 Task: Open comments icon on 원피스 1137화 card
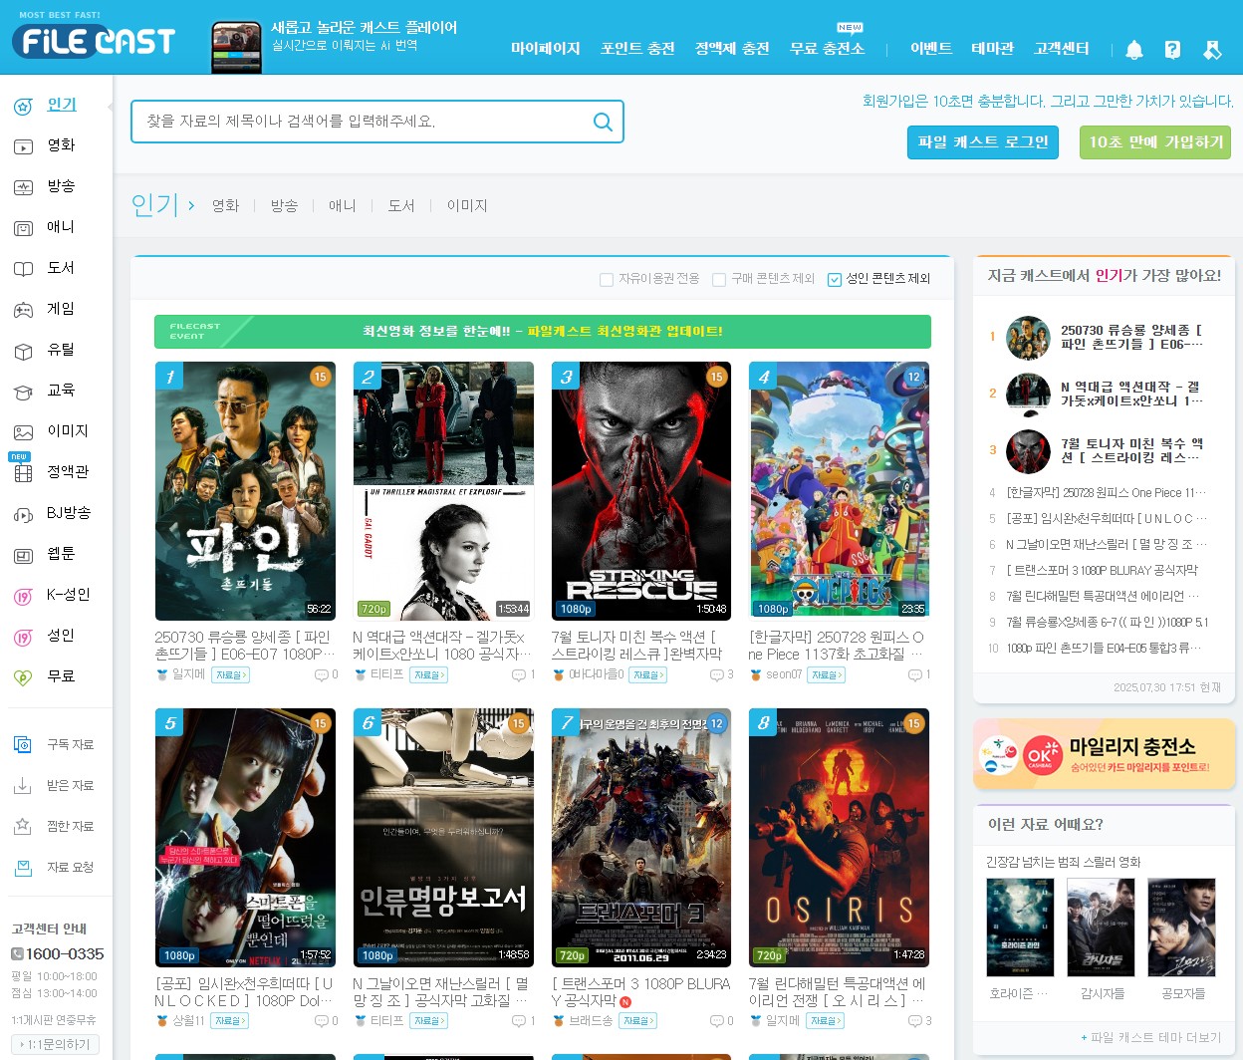coord(914,675)
